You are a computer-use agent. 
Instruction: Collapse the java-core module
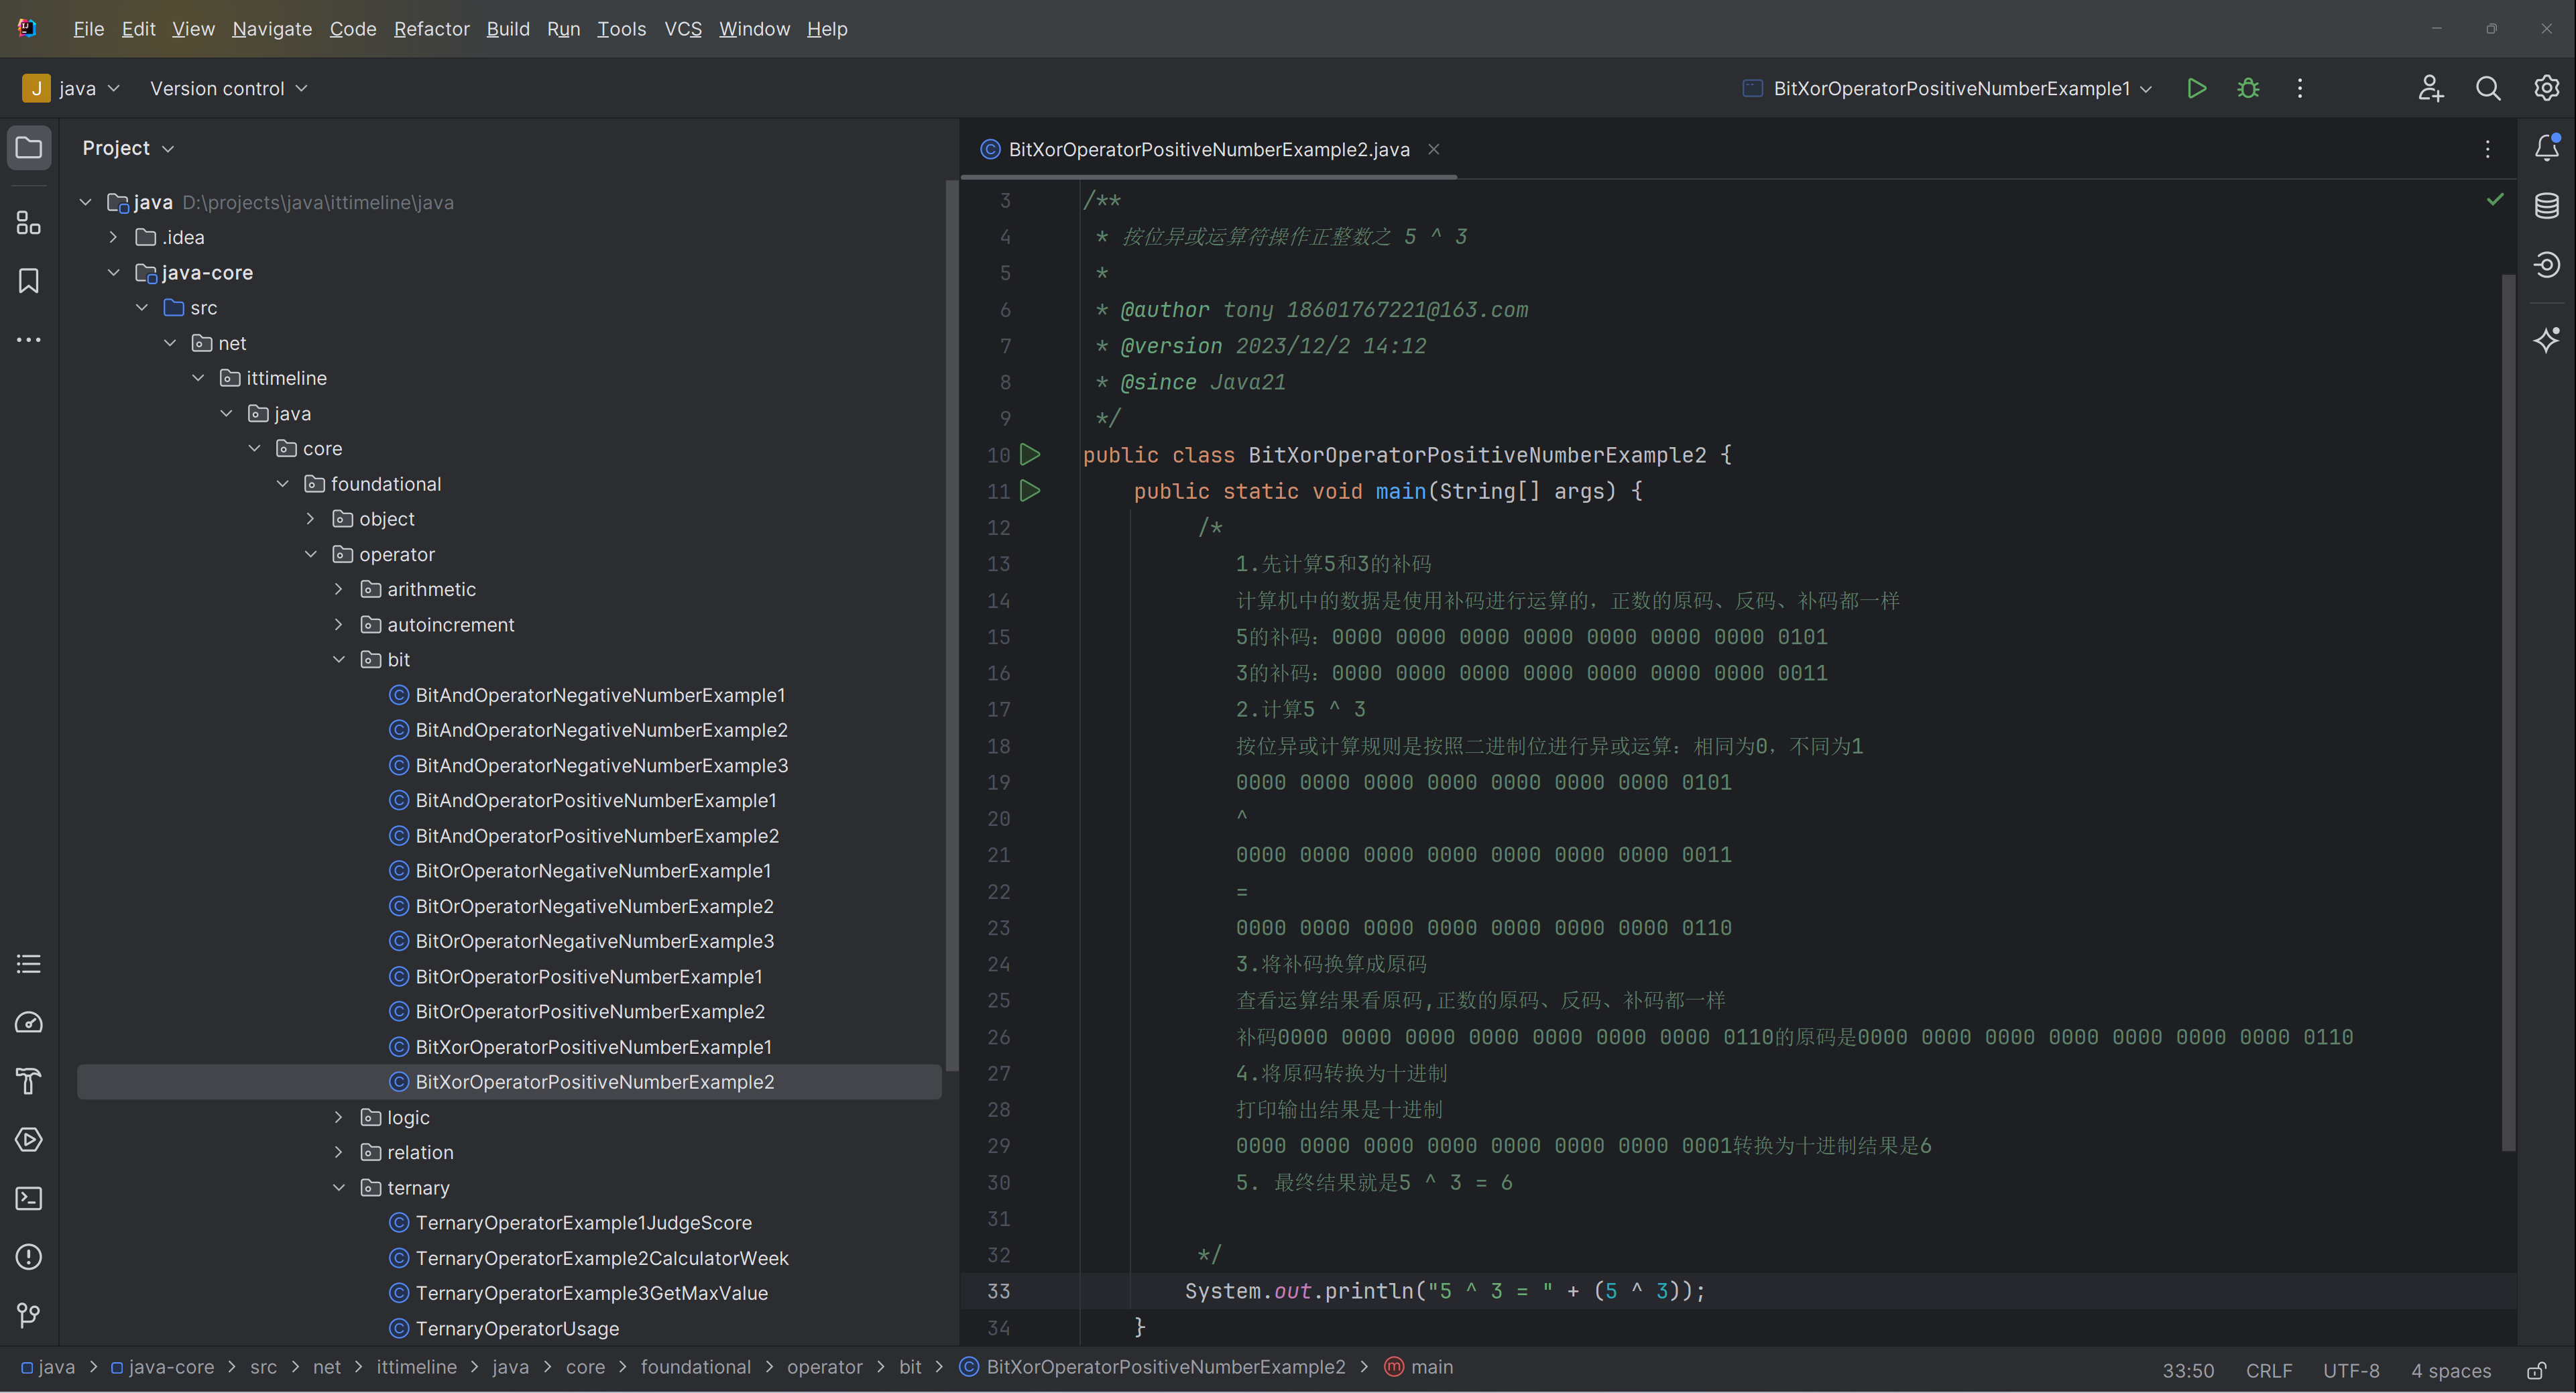tap(113, 272)
